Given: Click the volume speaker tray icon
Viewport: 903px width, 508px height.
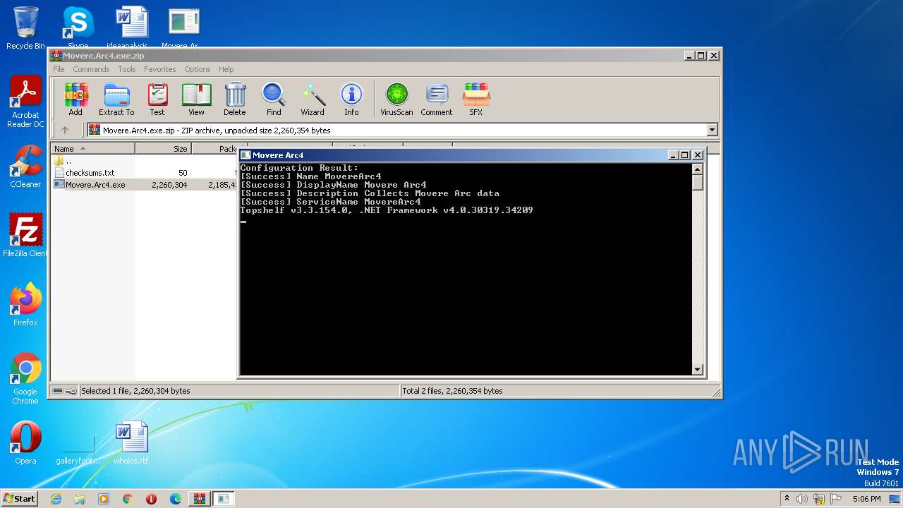Looking at the screenshot, I should pos(802,499).
